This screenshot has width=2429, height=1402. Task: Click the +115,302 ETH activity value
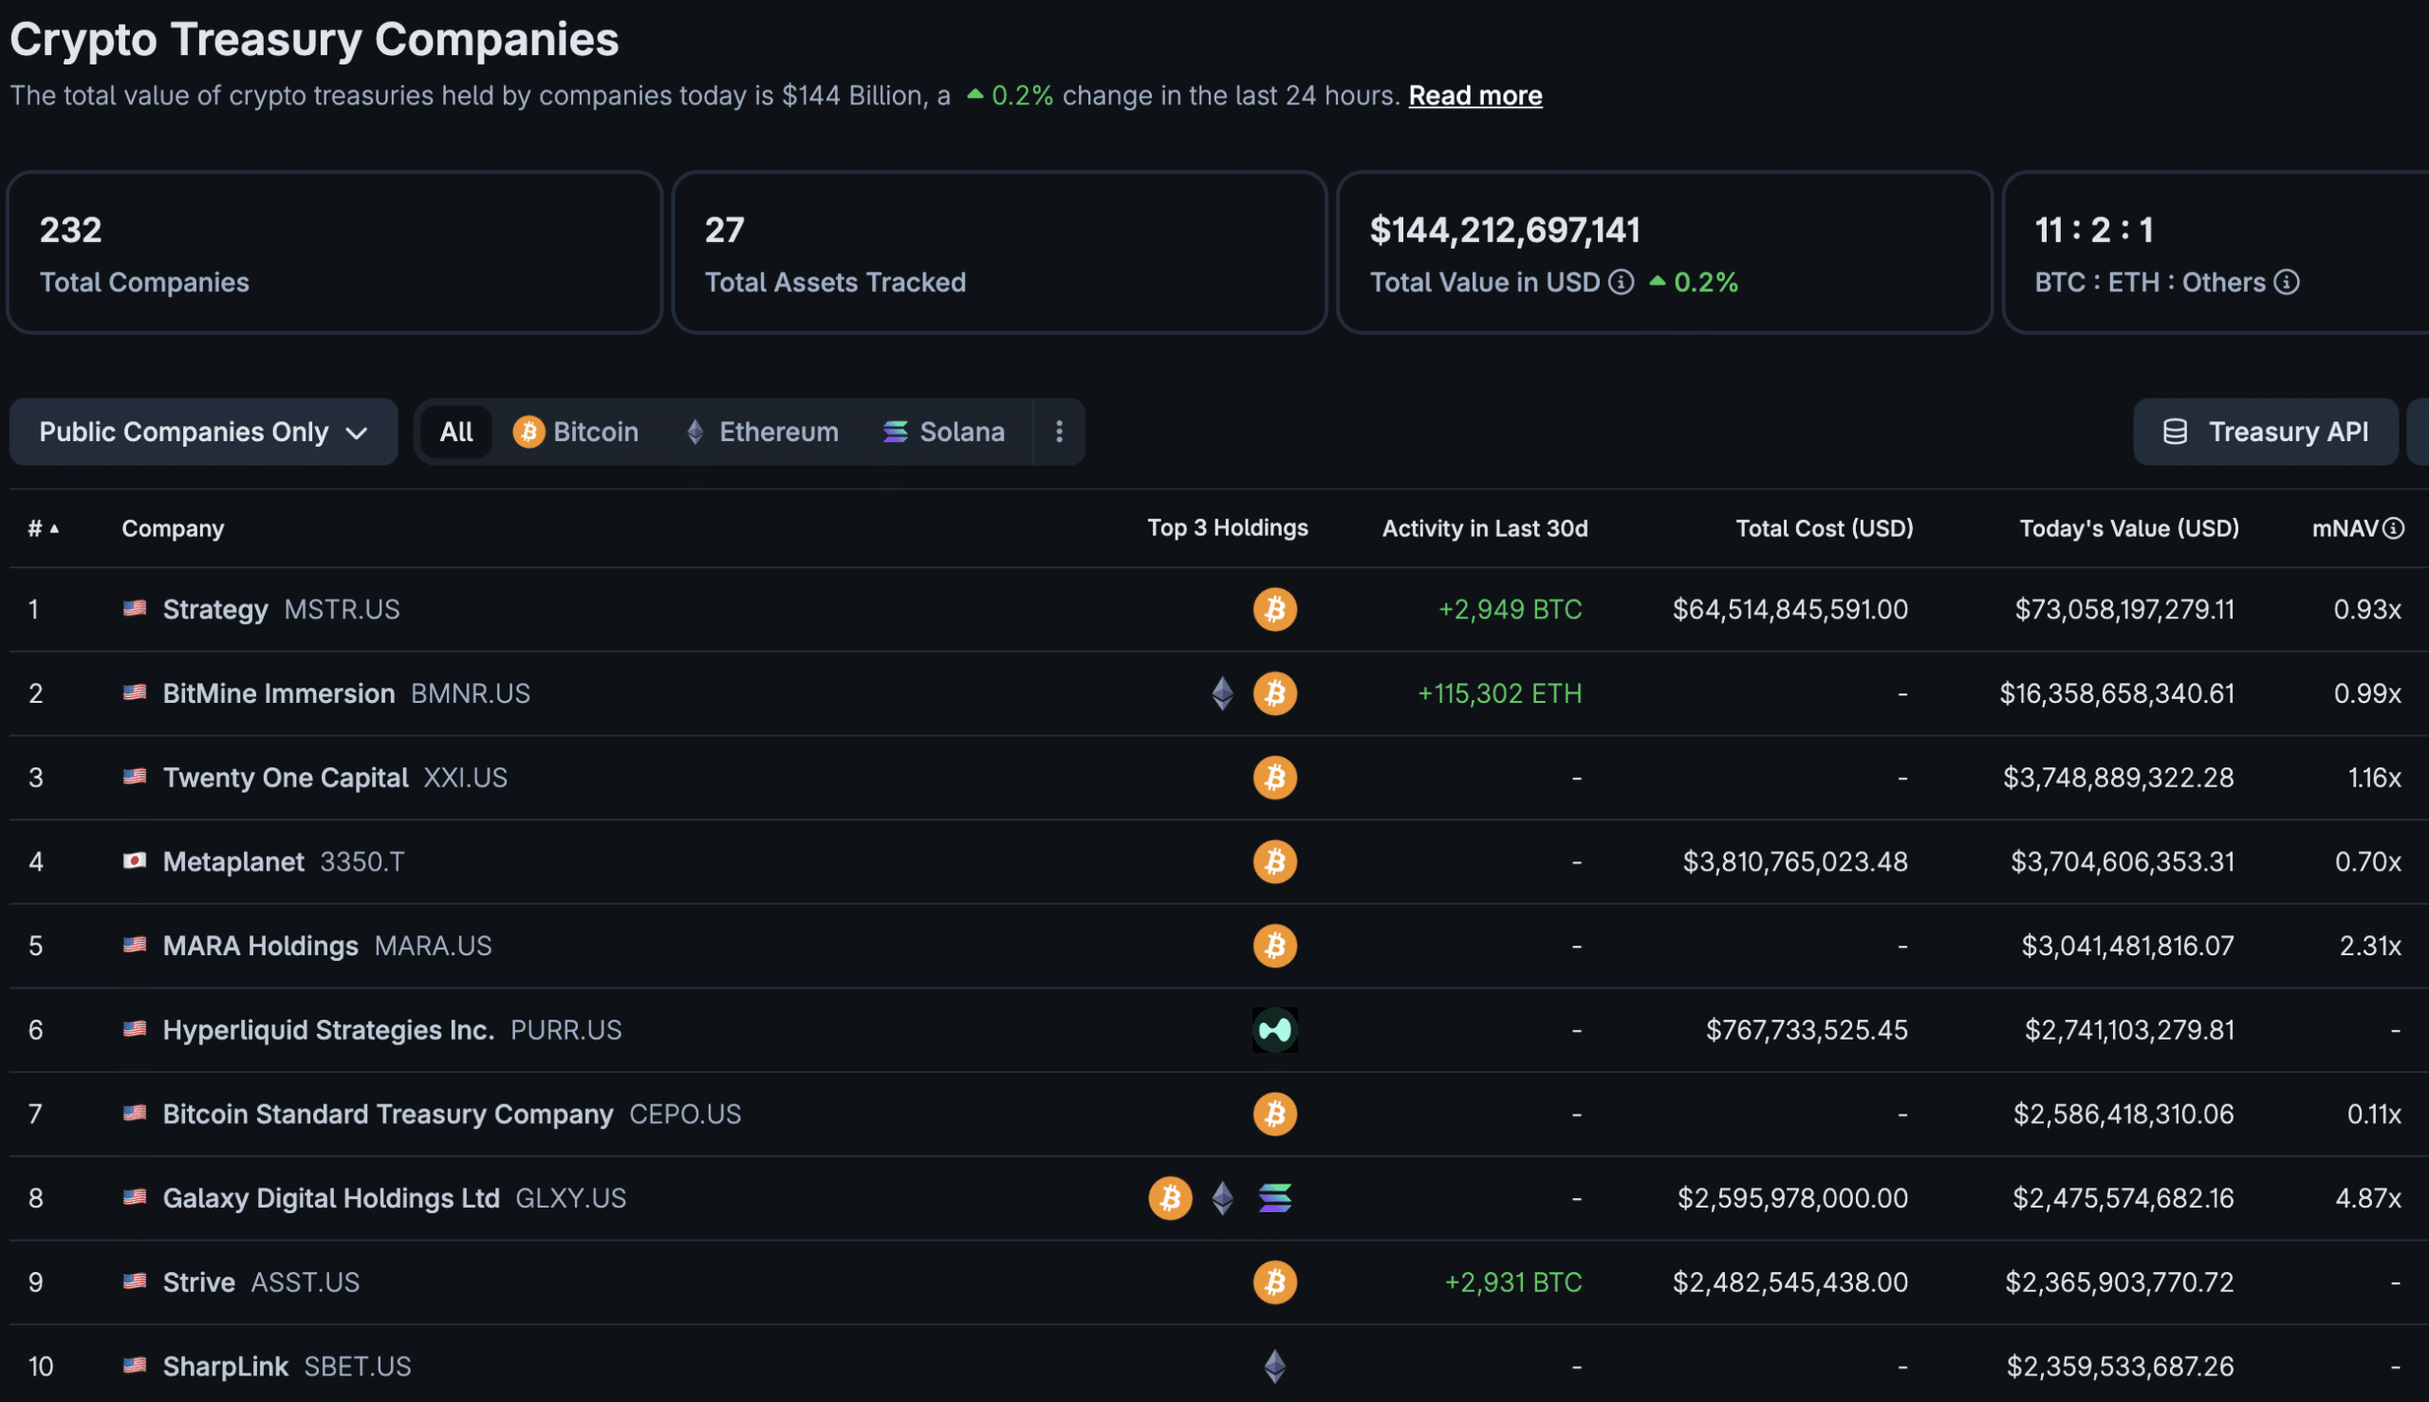1498,693
